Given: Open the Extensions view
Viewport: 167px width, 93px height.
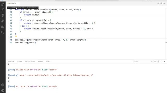Looking at the screenshot, I should click(3, 27).
